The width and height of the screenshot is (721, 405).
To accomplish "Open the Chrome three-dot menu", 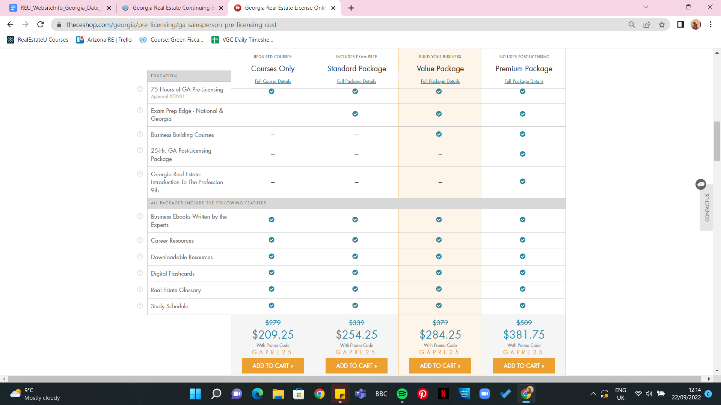I will (710, 25).
